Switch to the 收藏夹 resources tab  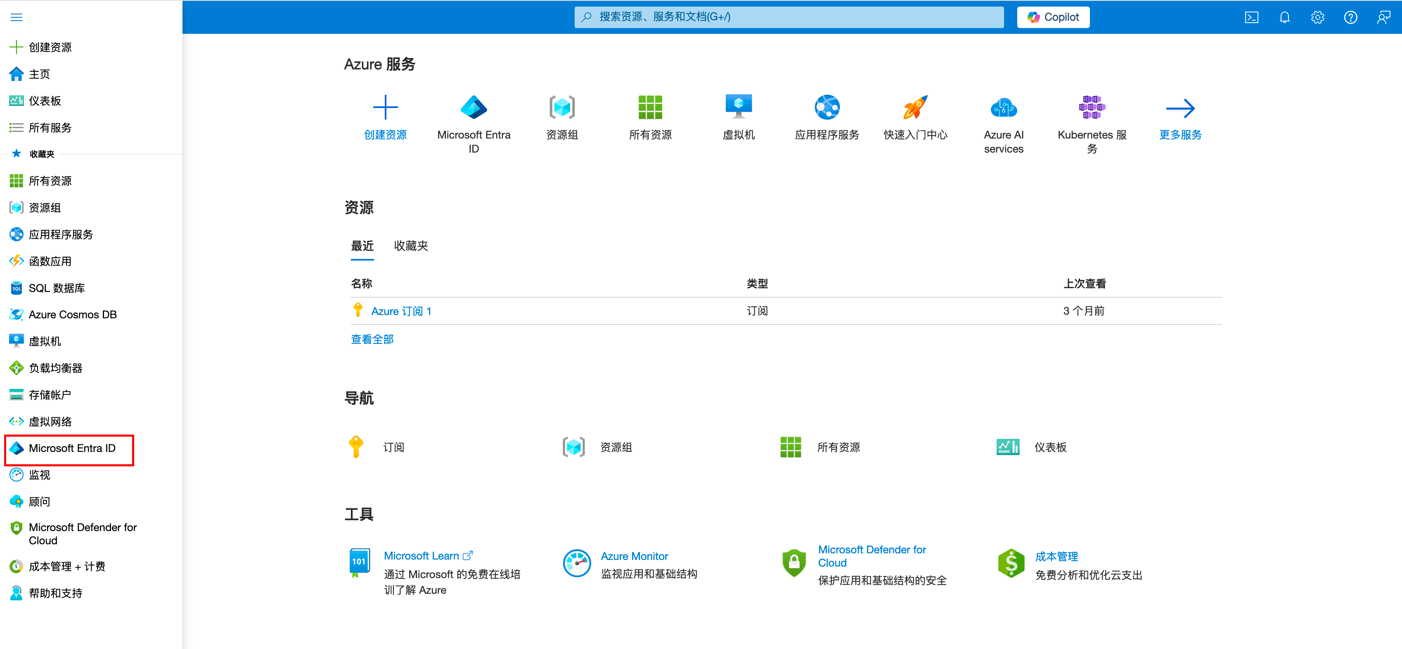coord(411,246)
